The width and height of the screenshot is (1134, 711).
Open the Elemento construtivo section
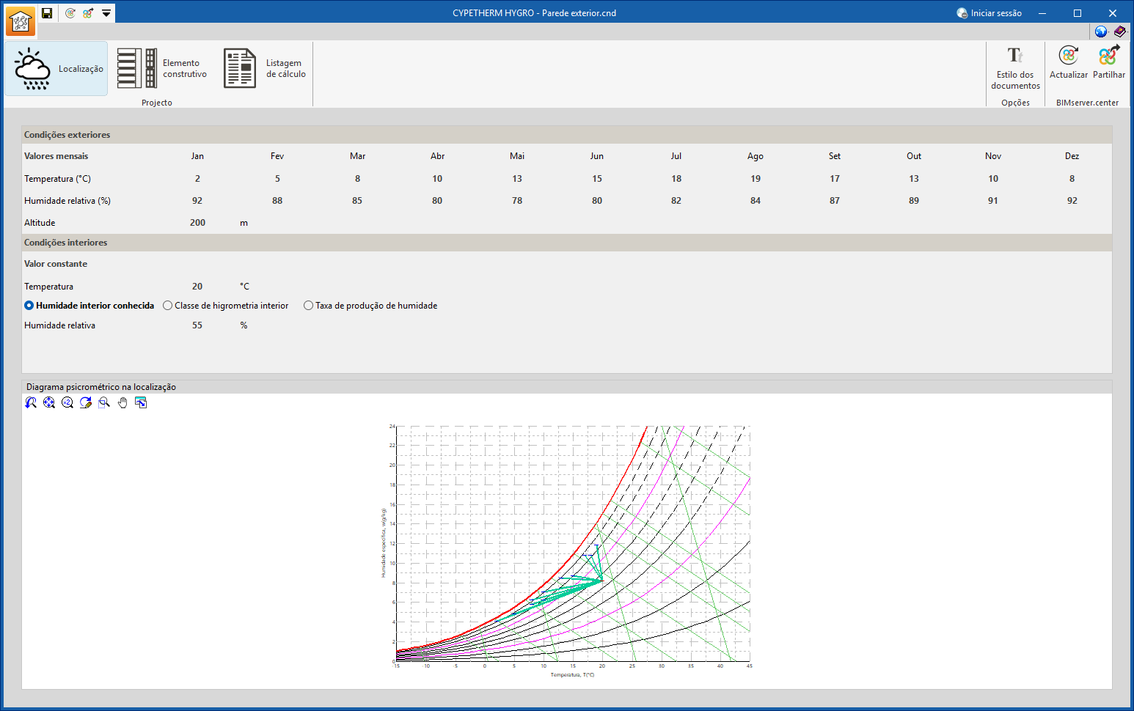point(162,69)
